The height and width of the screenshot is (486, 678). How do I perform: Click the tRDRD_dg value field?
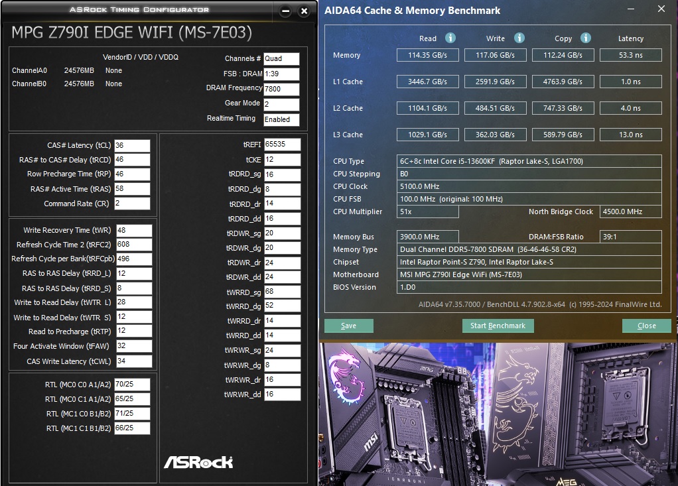pos(282,189)
